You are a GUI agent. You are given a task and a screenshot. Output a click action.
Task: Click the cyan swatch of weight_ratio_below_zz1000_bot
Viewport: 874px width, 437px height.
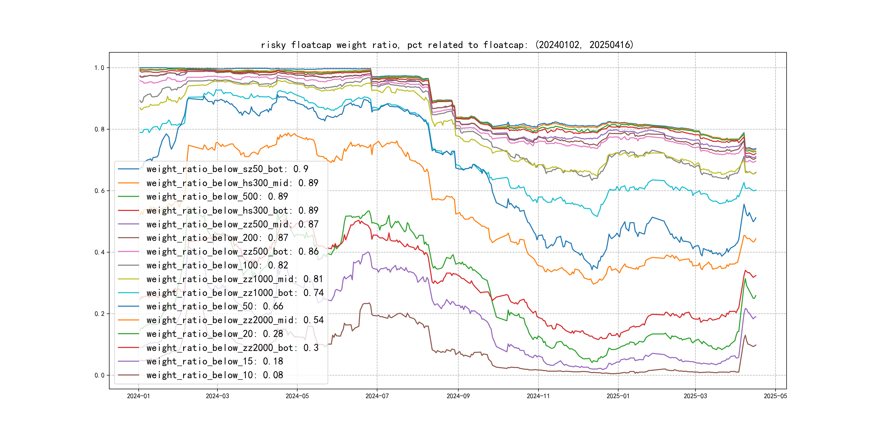pyautogui.click(x=128, y=293)
